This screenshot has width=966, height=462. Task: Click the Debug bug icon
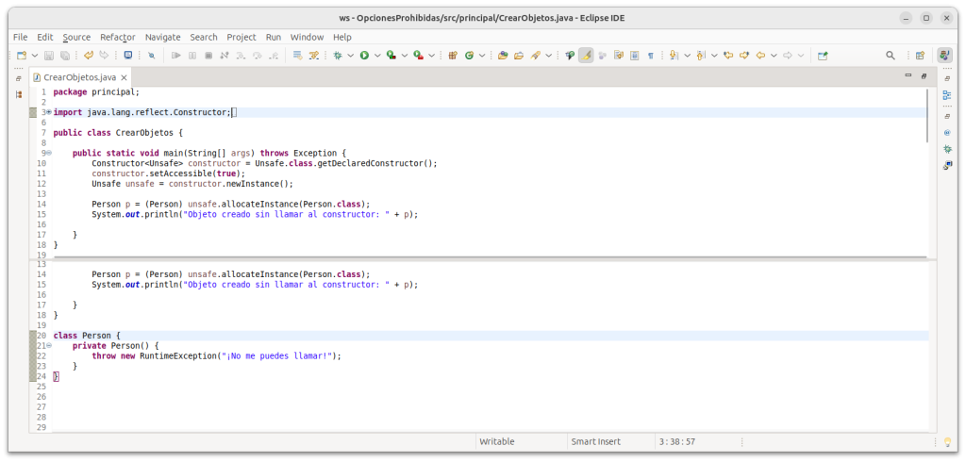(x=338, y=56)
